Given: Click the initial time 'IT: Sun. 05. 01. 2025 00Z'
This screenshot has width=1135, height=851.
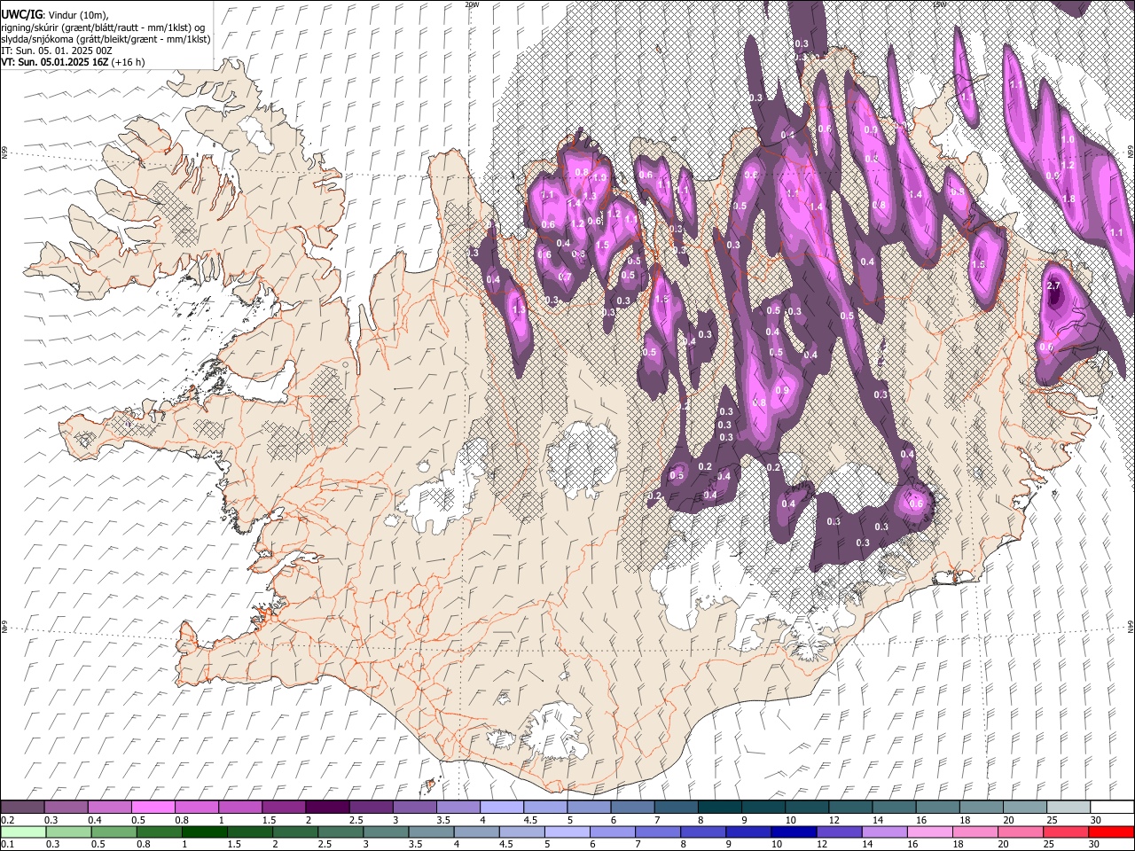Looking at the screenshot, I should pos(56,51).
